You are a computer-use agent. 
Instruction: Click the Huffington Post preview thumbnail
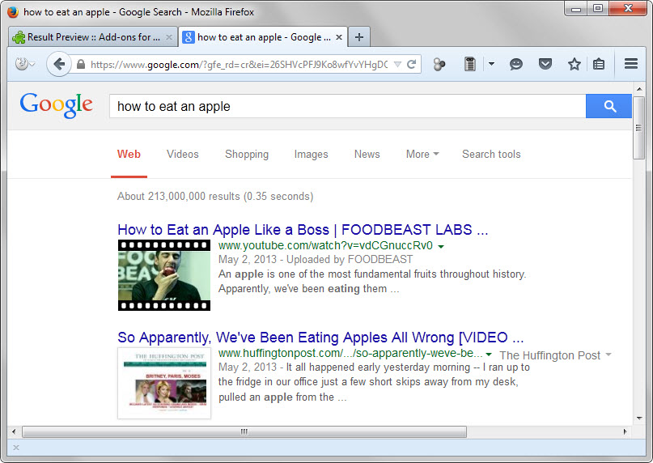coord(164,383)
